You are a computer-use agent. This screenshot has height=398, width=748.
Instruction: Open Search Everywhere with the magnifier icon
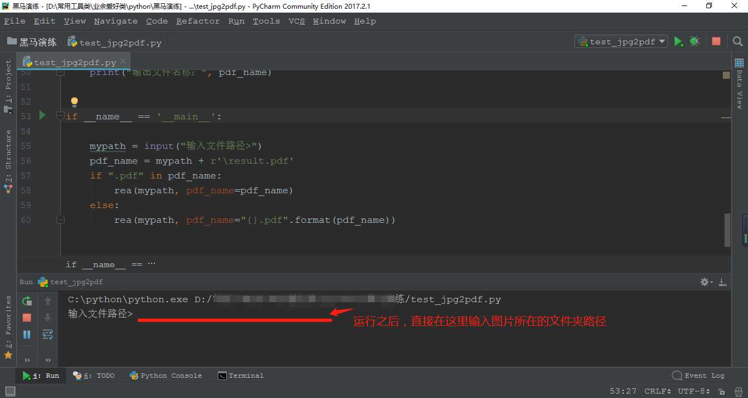[x=737, y=41]
